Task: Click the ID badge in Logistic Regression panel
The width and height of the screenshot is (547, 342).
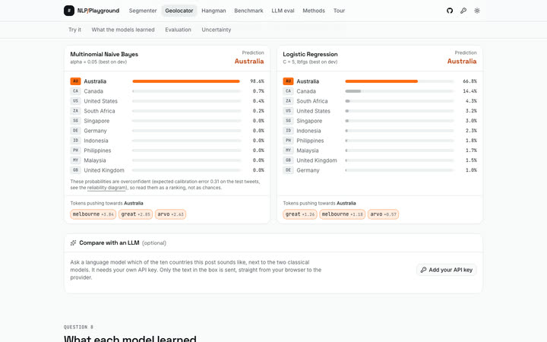Action: point(288,131)
